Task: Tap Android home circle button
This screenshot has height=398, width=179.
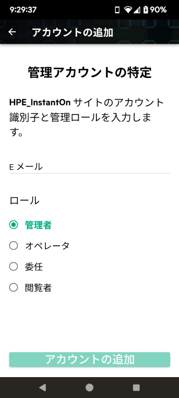Action: (x=89, y=388)
